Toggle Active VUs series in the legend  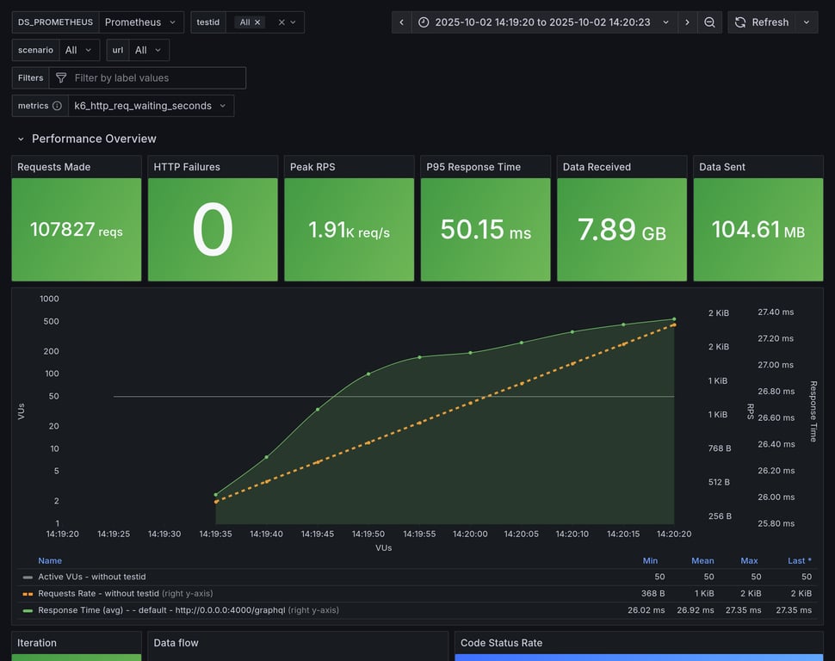[x=91, y=577]
